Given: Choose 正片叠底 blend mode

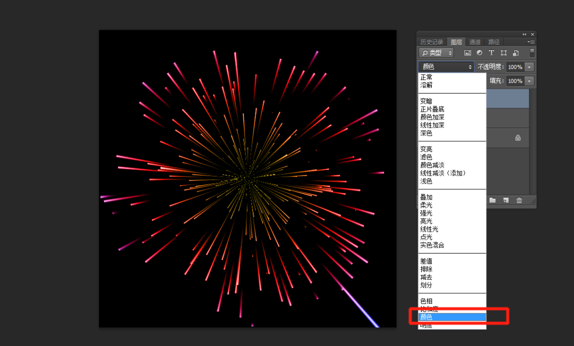Looking at the screenshot, I should [452, 109].
